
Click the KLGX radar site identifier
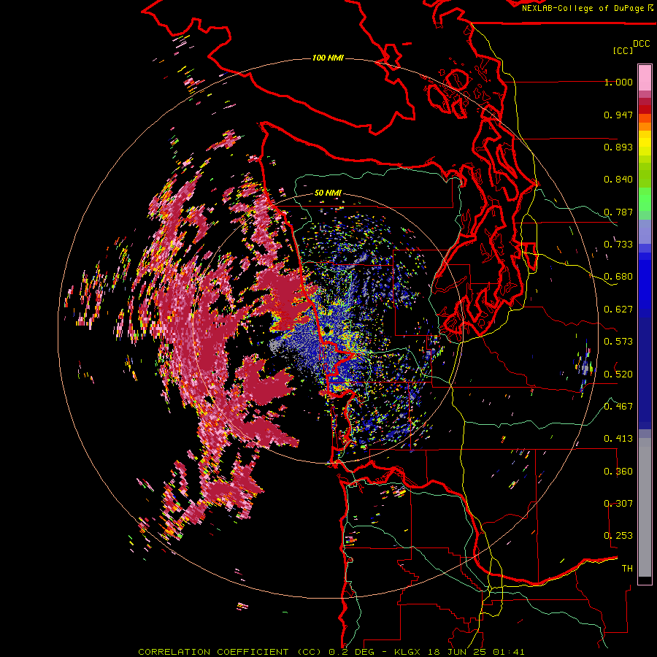[408, 652]
